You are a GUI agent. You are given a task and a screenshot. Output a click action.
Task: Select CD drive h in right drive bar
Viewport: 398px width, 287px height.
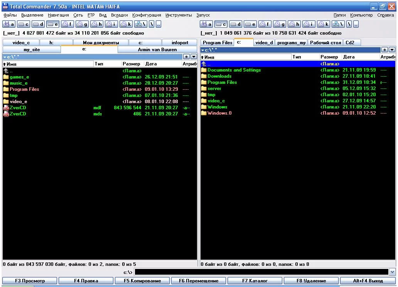(x=294, y=24)
